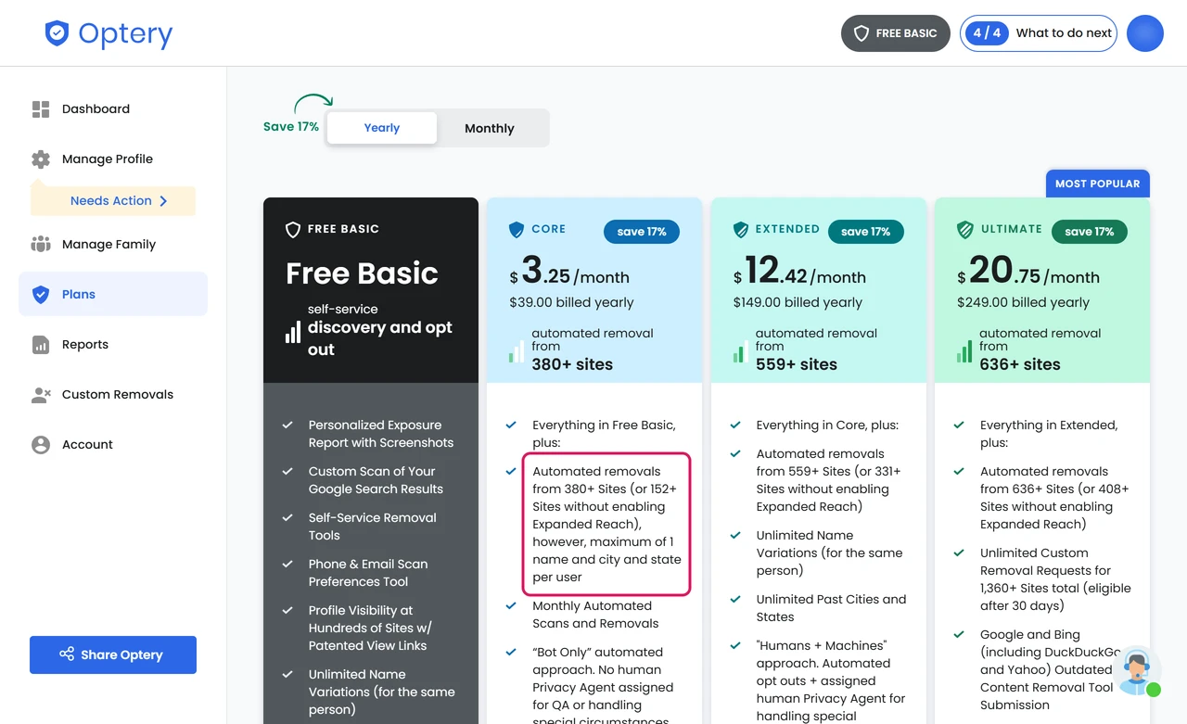Click the "$149.00 billed yearly" text
This screenshot has width=1187, height=724.
(798, 302)
